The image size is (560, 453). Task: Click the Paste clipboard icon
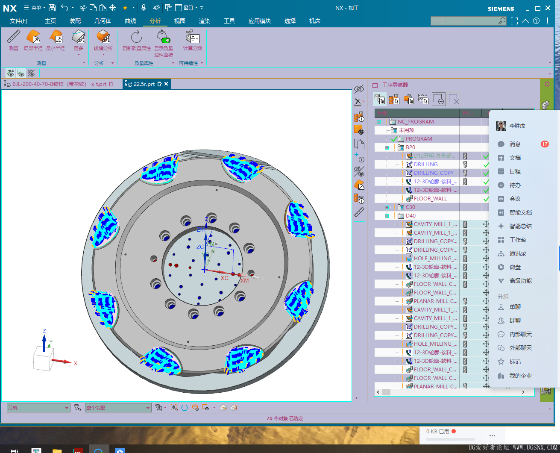103,8
